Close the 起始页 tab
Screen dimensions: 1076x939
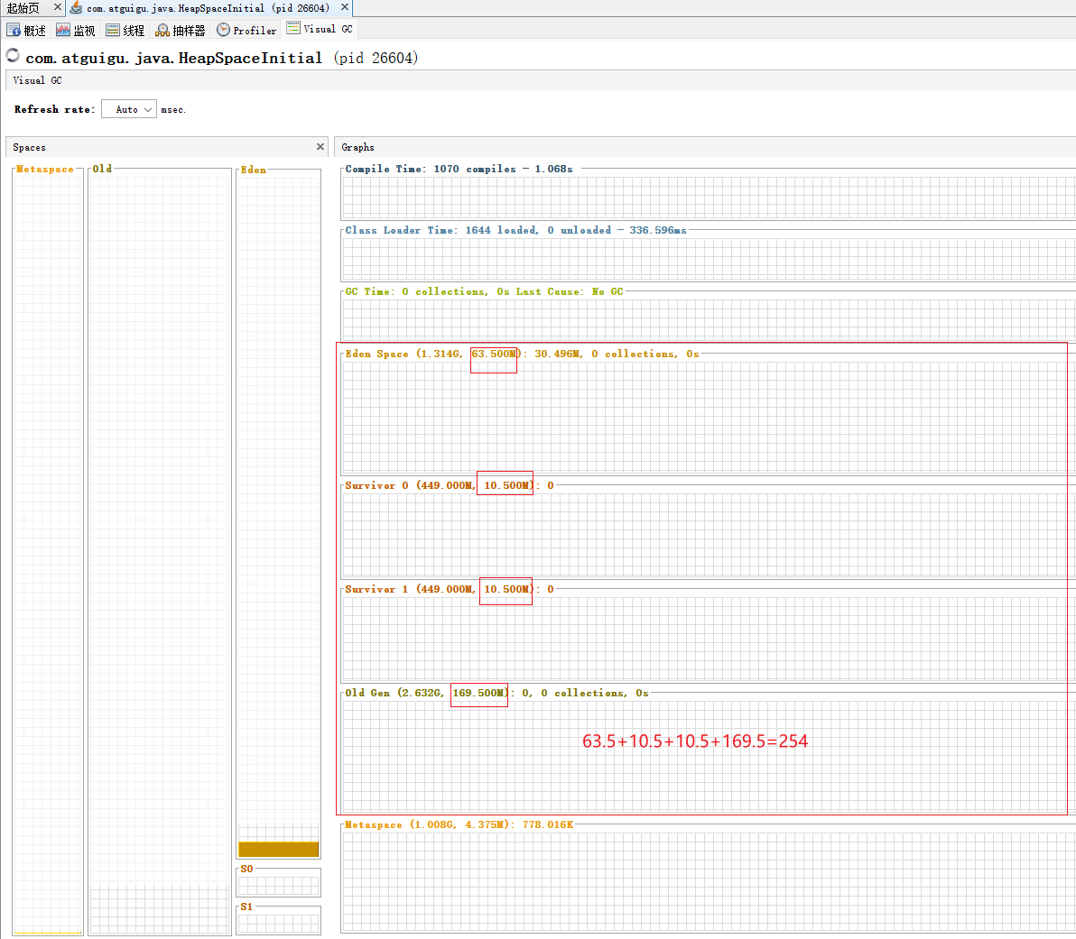click(x=58, y=7)
